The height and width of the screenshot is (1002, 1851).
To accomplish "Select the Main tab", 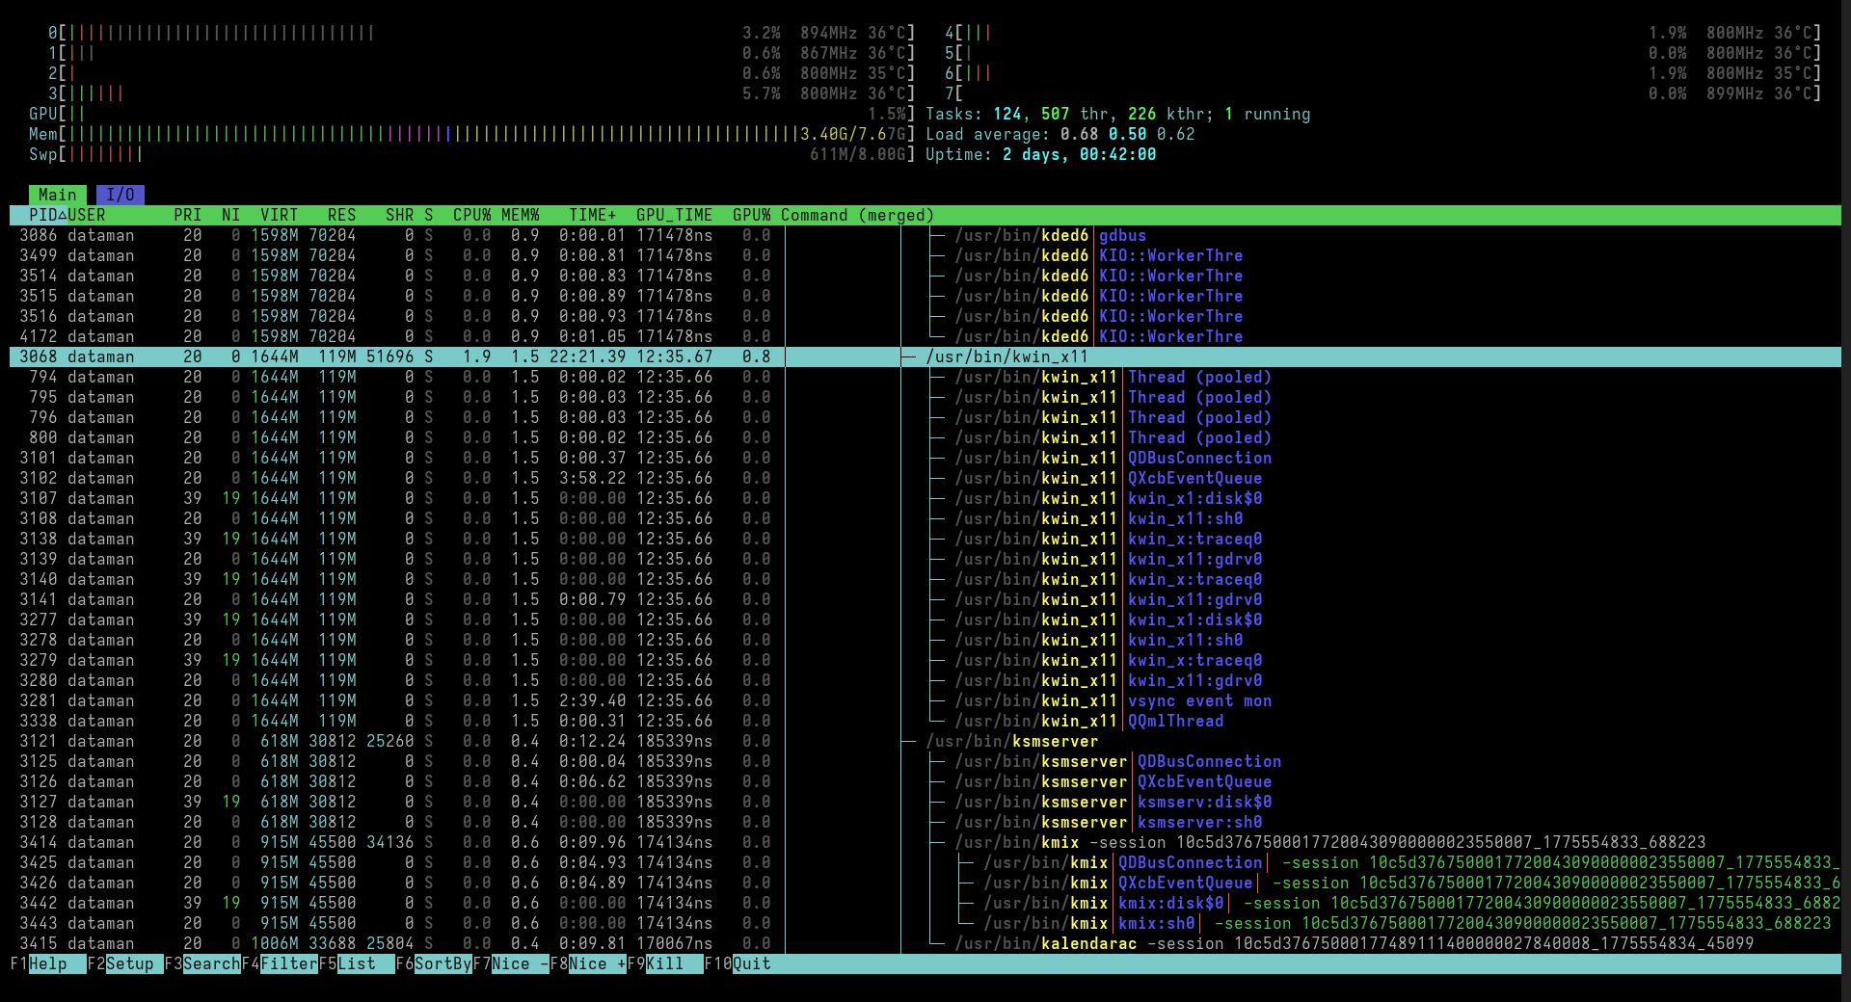I will 57,195.
